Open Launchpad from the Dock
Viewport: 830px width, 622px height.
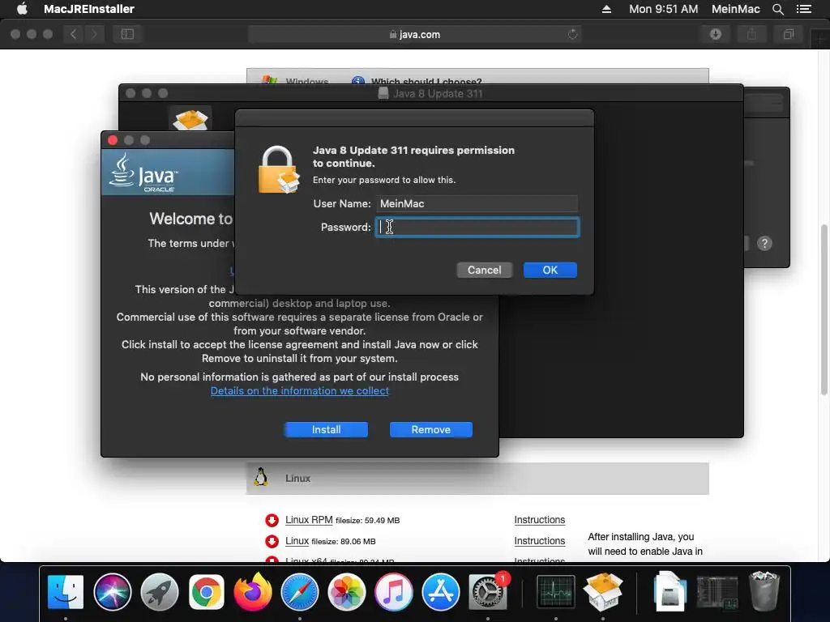160,592
